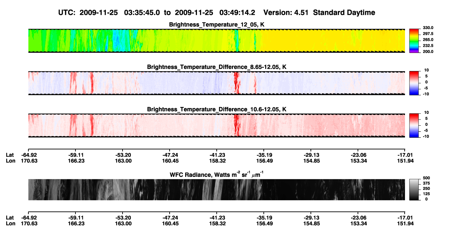Click upper axis latitude label -23.06
450x231 pixels.
tap(358, 155)
